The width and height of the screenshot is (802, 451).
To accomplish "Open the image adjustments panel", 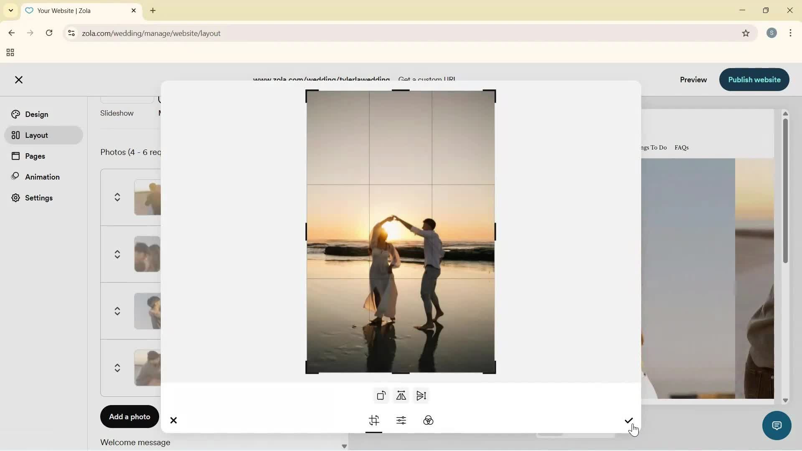I will coord(401,421).
